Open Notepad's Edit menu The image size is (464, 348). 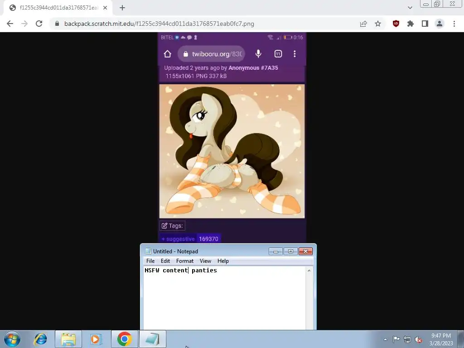[x=165, y=261]
